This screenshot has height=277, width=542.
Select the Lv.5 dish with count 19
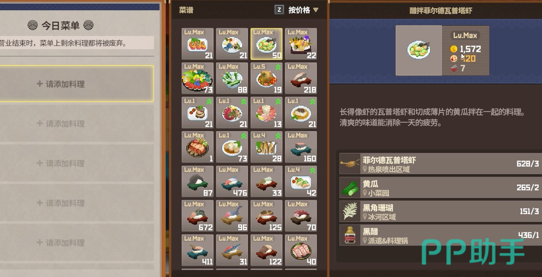tap(266, 78)
